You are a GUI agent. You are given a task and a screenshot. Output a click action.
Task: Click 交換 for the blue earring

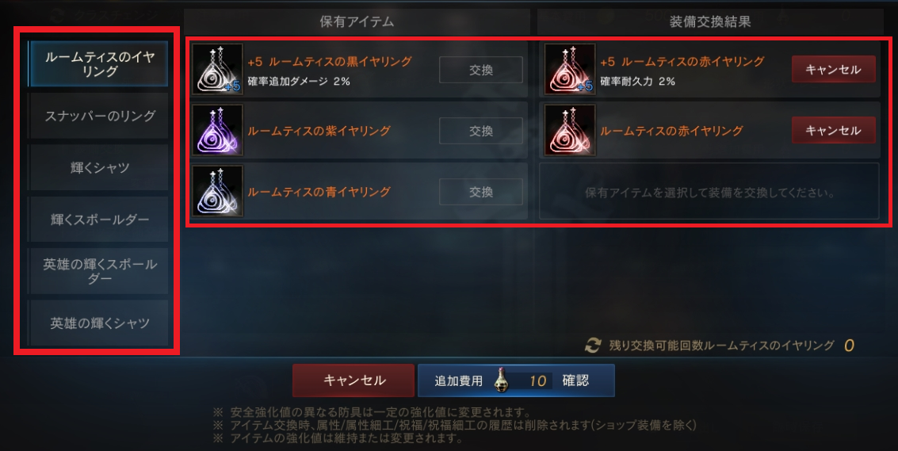481,192
